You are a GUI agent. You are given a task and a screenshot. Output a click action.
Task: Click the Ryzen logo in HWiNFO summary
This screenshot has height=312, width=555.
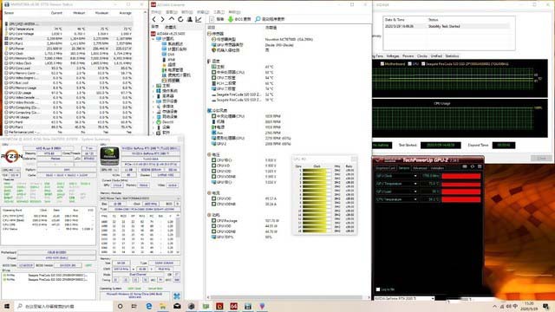(x=11, y=156)
